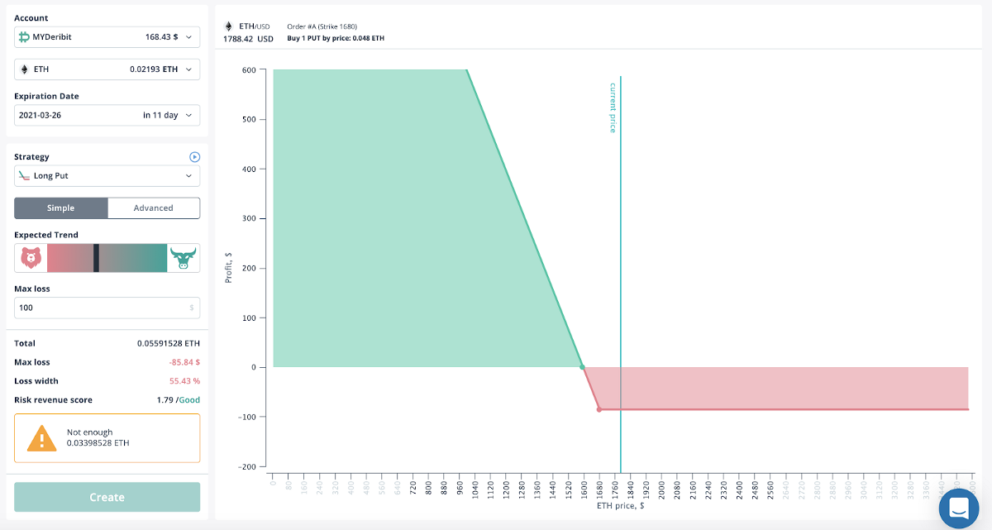Screen dimensions: 992x530
Task: Click the current price line on chart
Action: [620, 248]
